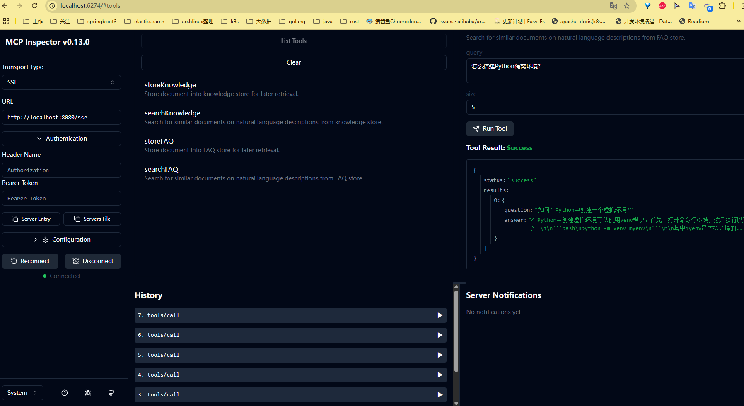Click the status "success" value in JSON
The image size is (744, 406).
(x=522, y=180)
